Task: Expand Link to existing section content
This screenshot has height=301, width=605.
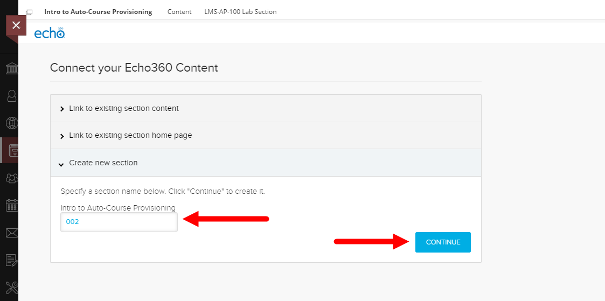Action: 266,108
